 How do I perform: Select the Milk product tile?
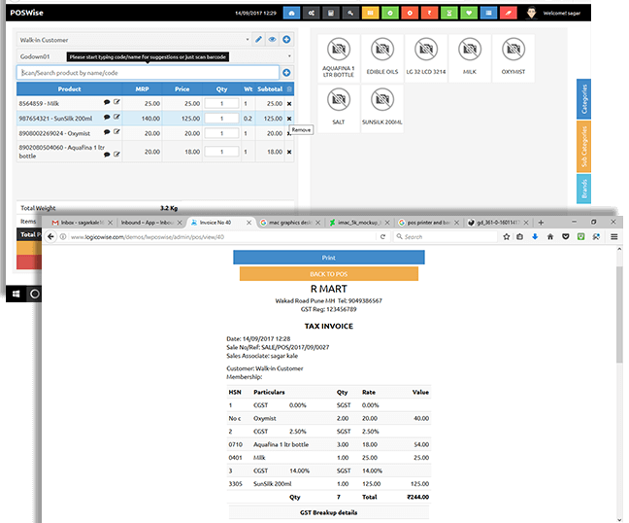coord(470,58)
